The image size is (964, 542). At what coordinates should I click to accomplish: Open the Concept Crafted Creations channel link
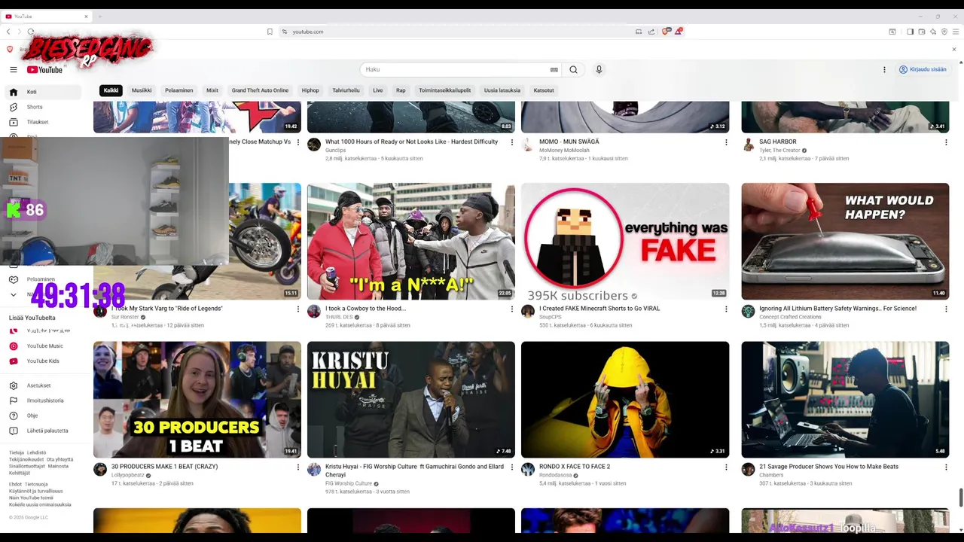[x=790, y=317]
